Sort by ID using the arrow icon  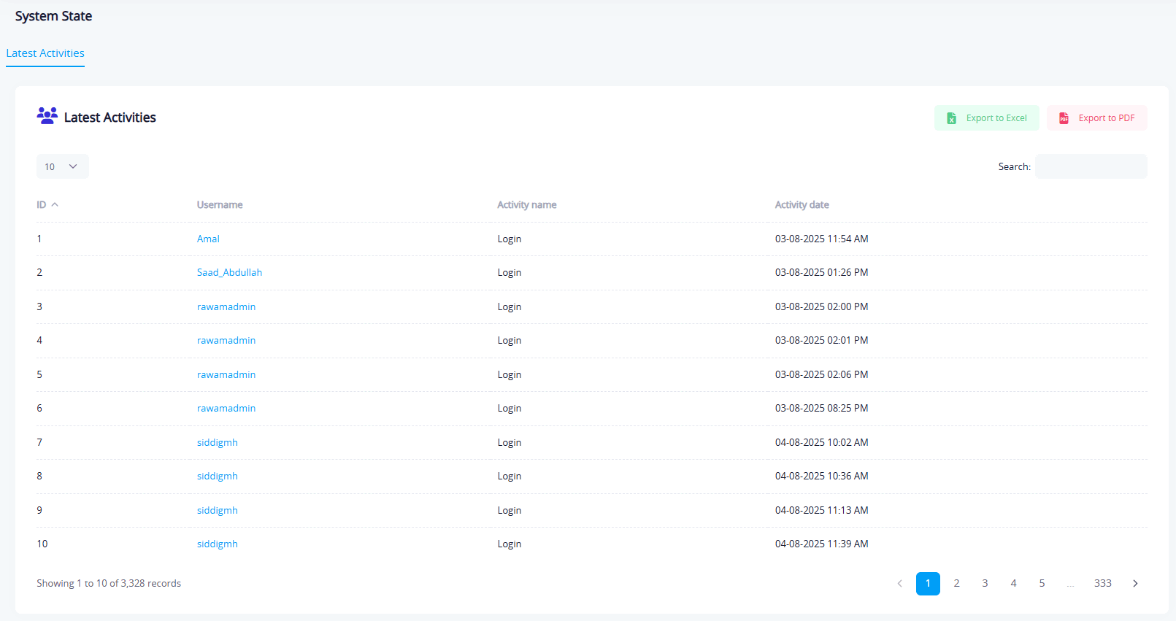[55, 205]
